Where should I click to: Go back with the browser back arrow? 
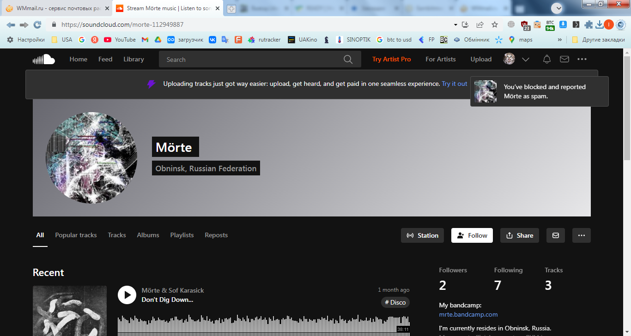pos(11,24)
